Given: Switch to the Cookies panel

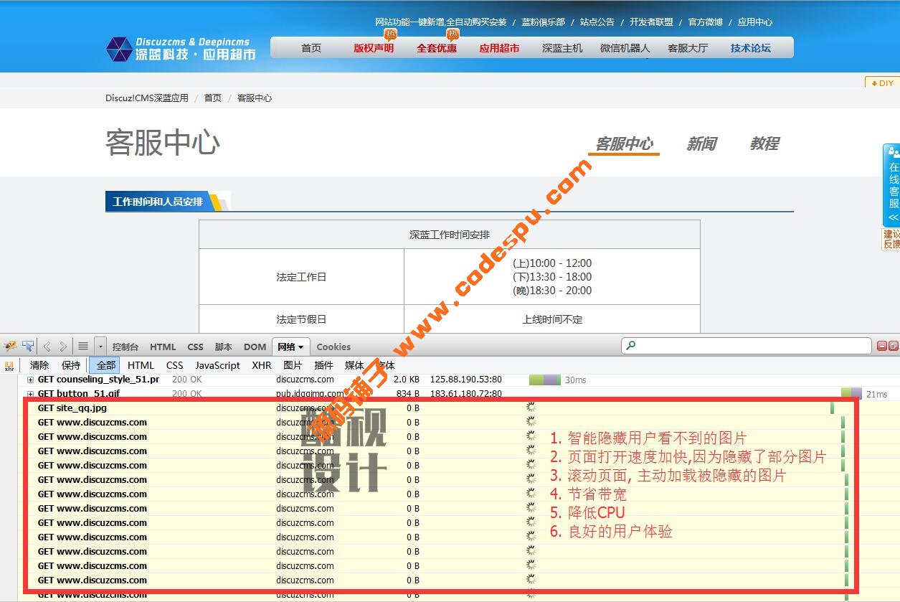Looking at the screenshot, I should coord(333,347).
